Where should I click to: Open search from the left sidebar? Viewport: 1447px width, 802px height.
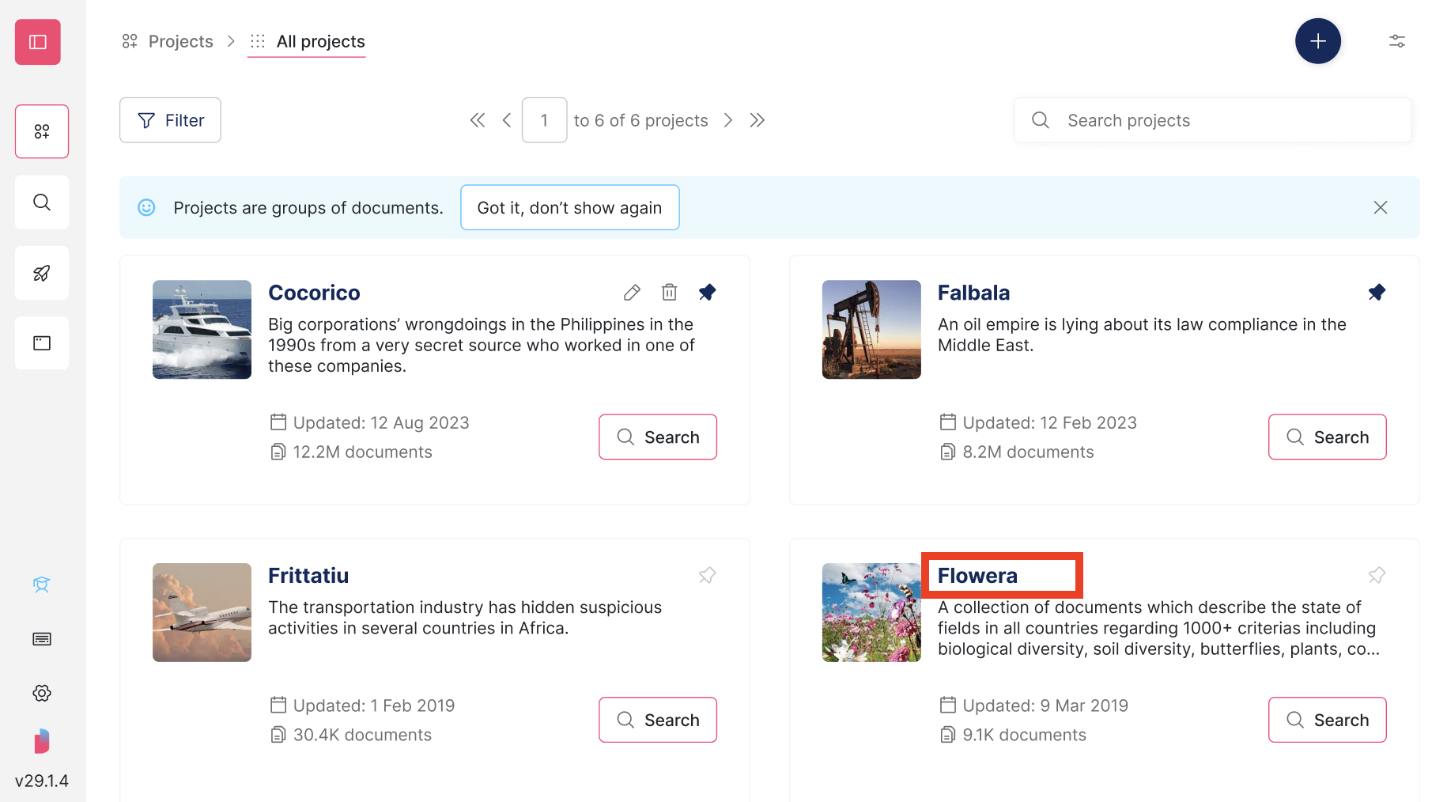[x=41, y=202]
